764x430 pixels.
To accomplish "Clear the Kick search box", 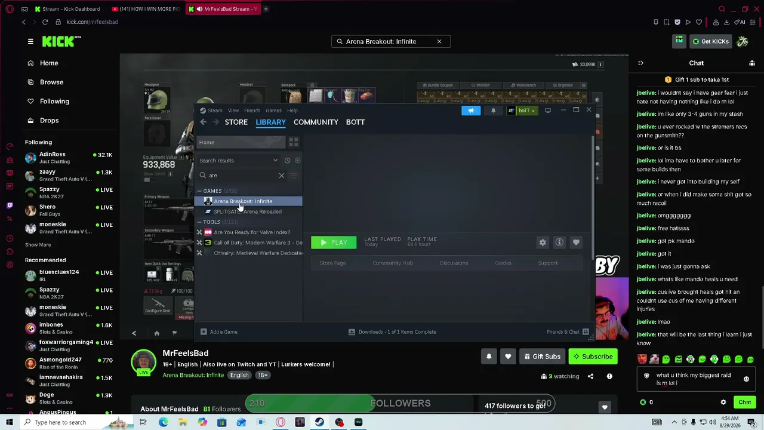I will coord(439,41).
